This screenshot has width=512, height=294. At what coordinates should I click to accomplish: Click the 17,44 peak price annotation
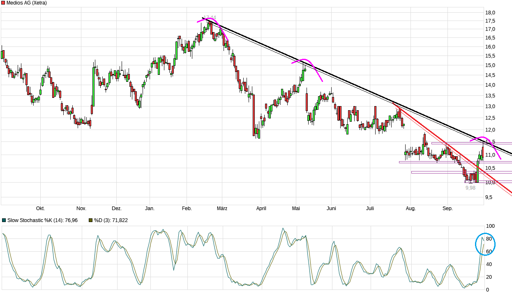tap(210, 18)
